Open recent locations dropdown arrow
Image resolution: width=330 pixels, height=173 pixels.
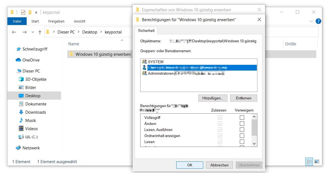click(x=33, y=32)
